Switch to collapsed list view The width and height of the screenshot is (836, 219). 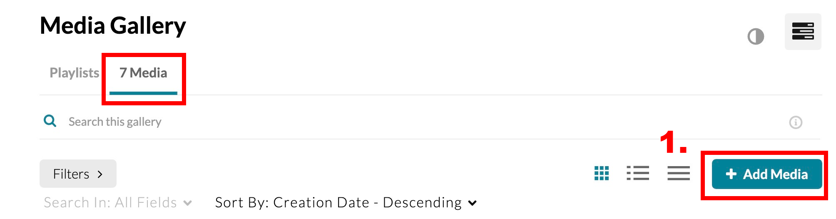pyautogui.click(x=679, y=173)
